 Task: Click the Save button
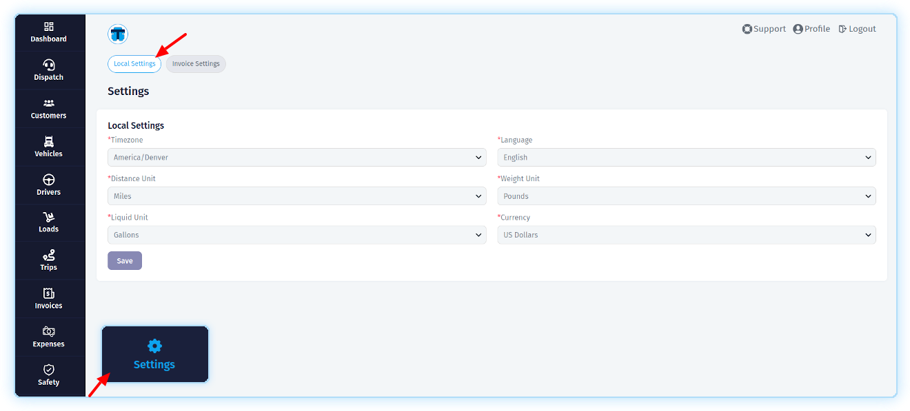(125, 261)
